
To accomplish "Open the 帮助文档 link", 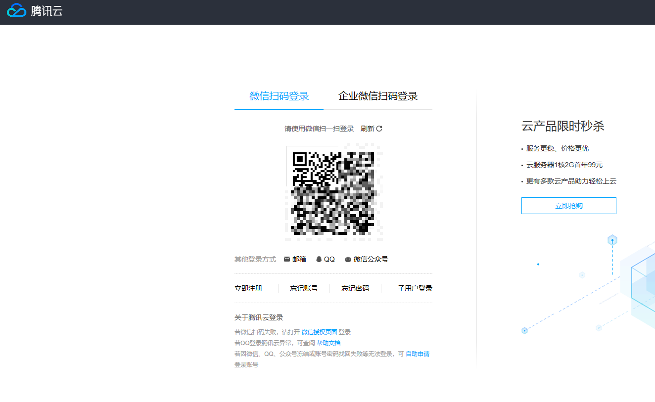I will tap(328, 343).
